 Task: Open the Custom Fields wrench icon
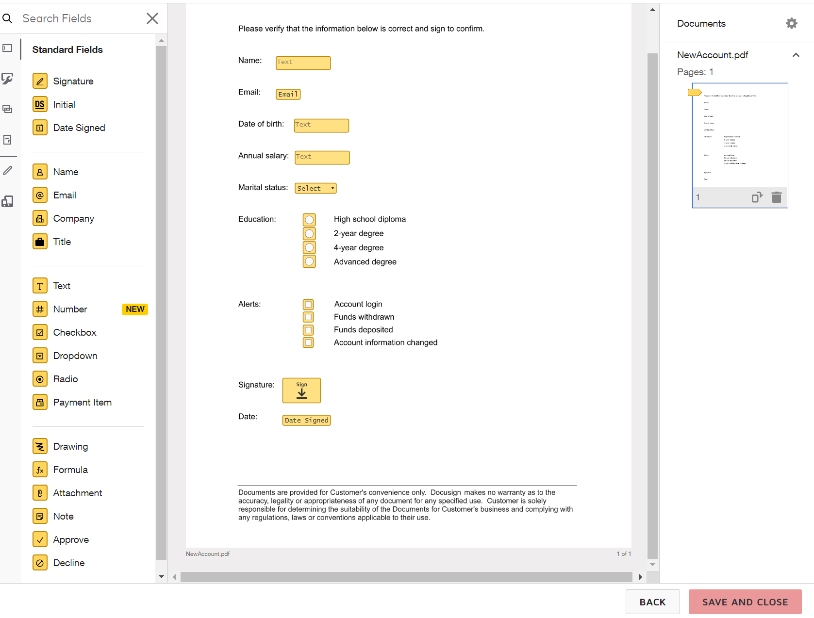(x=8, y=79)
